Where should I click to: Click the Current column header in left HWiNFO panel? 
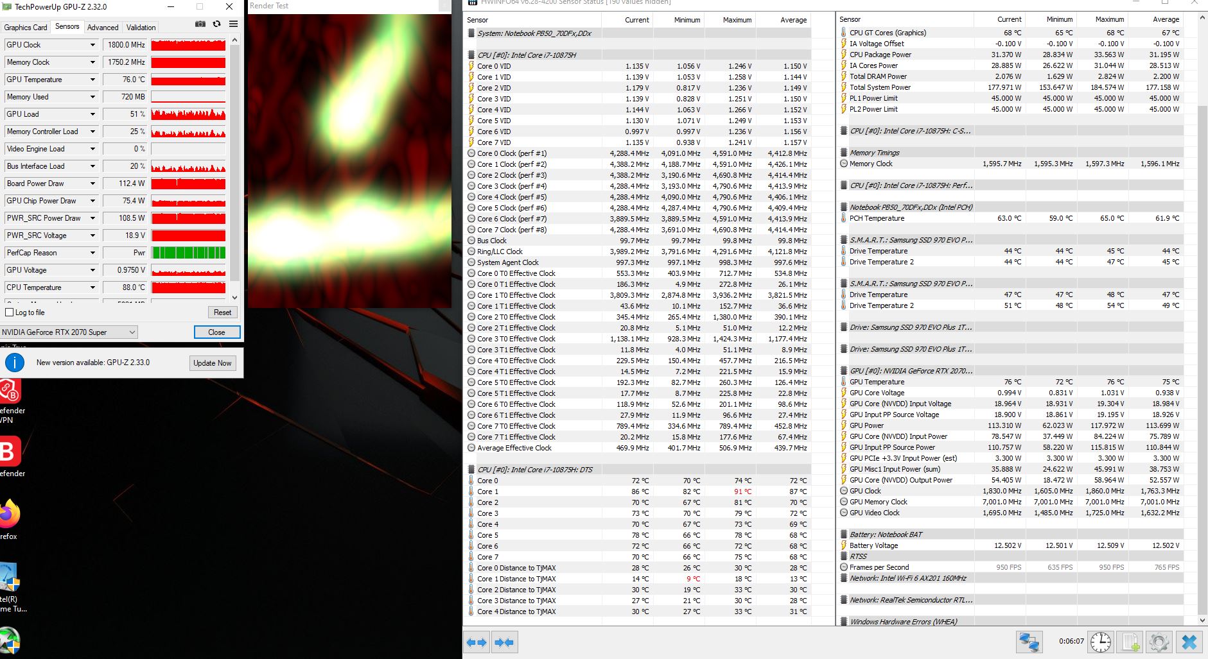point(636,20)
